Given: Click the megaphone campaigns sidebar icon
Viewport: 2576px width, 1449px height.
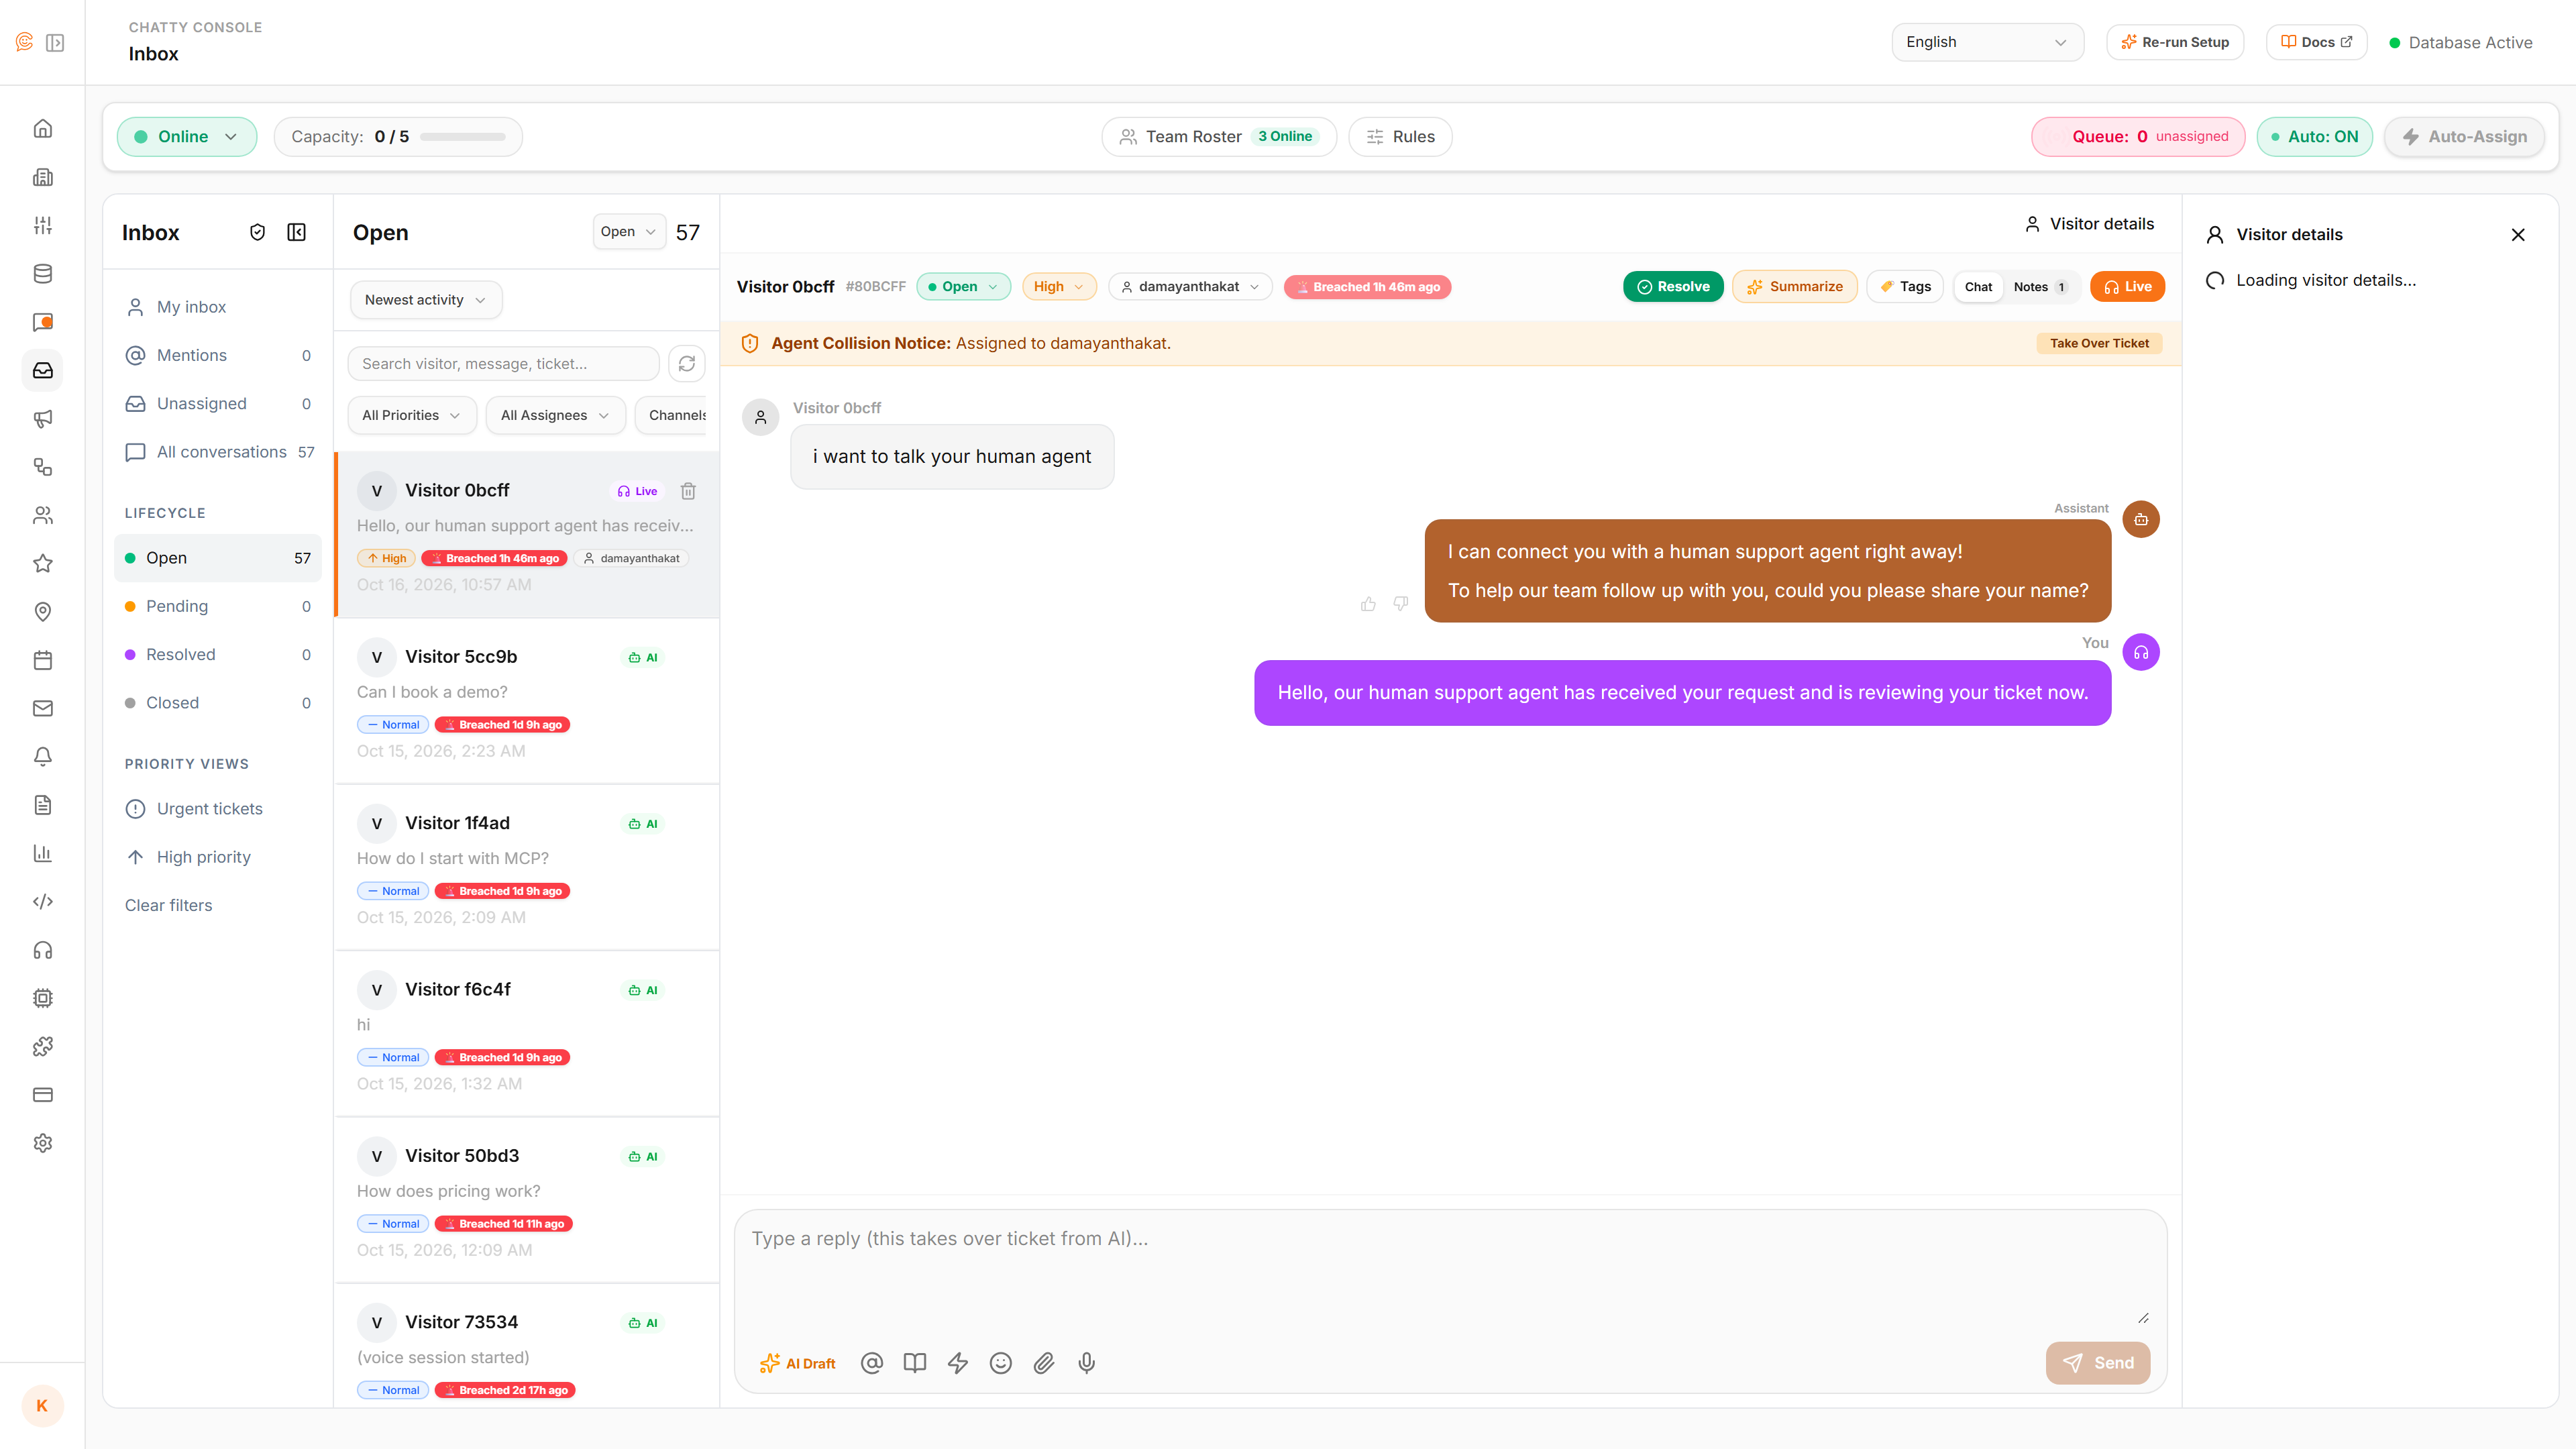Looking at the screenshot, I should (x=42, y=419).
